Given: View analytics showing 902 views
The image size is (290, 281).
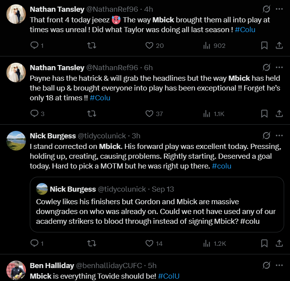Looking at the screenshot, I should pos(214,46).
